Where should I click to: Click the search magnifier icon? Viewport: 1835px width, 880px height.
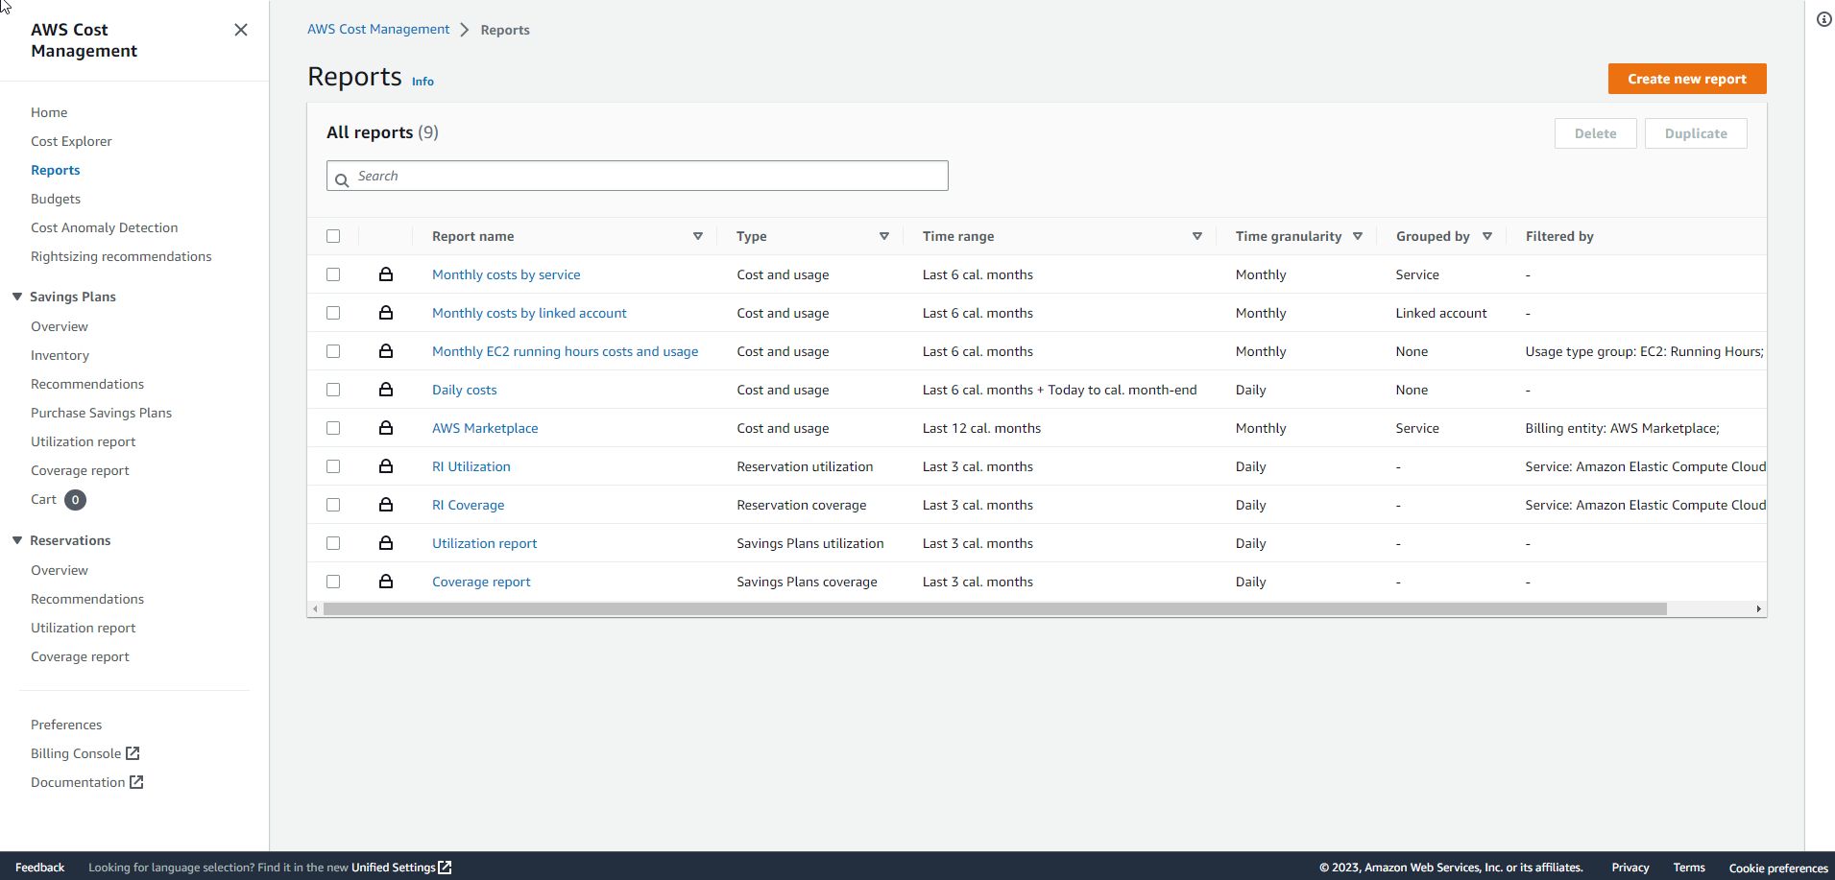click(x=342, y=180)
